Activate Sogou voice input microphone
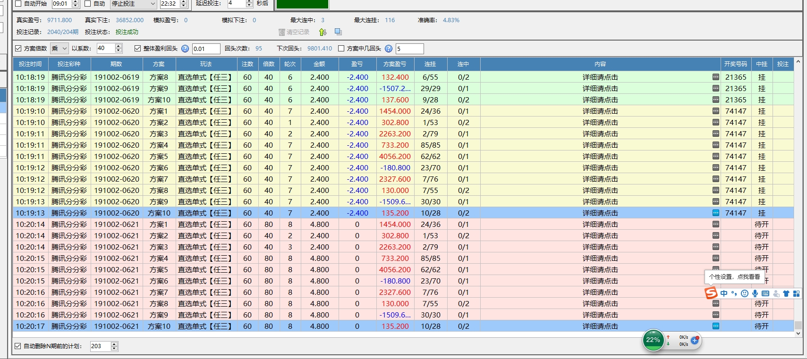807x359 pixels. coord(755,293)
